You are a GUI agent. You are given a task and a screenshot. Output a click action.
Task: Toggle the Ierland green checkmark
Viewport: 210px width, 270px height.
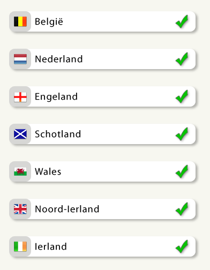[x=182, y=246]
